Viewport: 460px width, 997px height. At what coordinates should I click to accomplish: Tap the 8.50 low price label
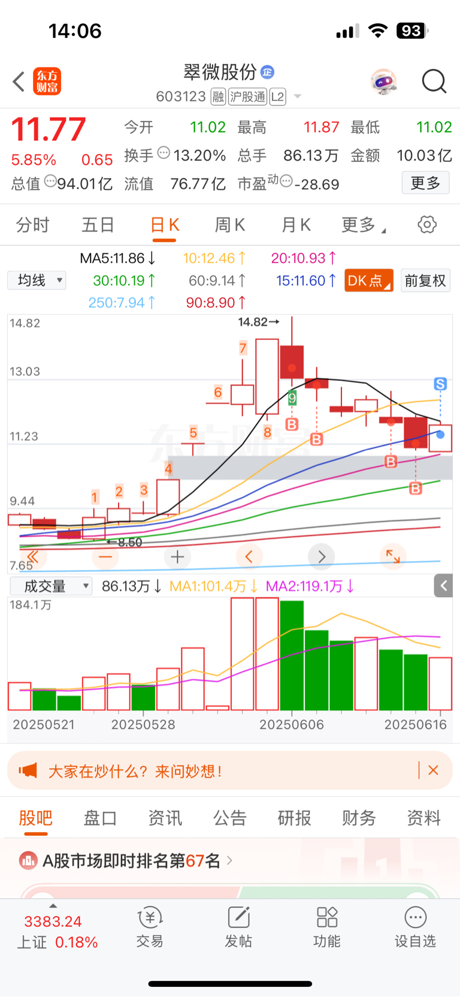pos(125,543)
